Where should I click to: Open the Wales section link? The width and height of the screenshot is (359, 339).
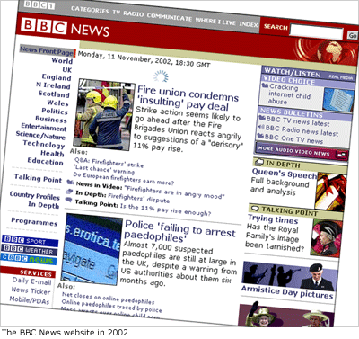(57, 103)
